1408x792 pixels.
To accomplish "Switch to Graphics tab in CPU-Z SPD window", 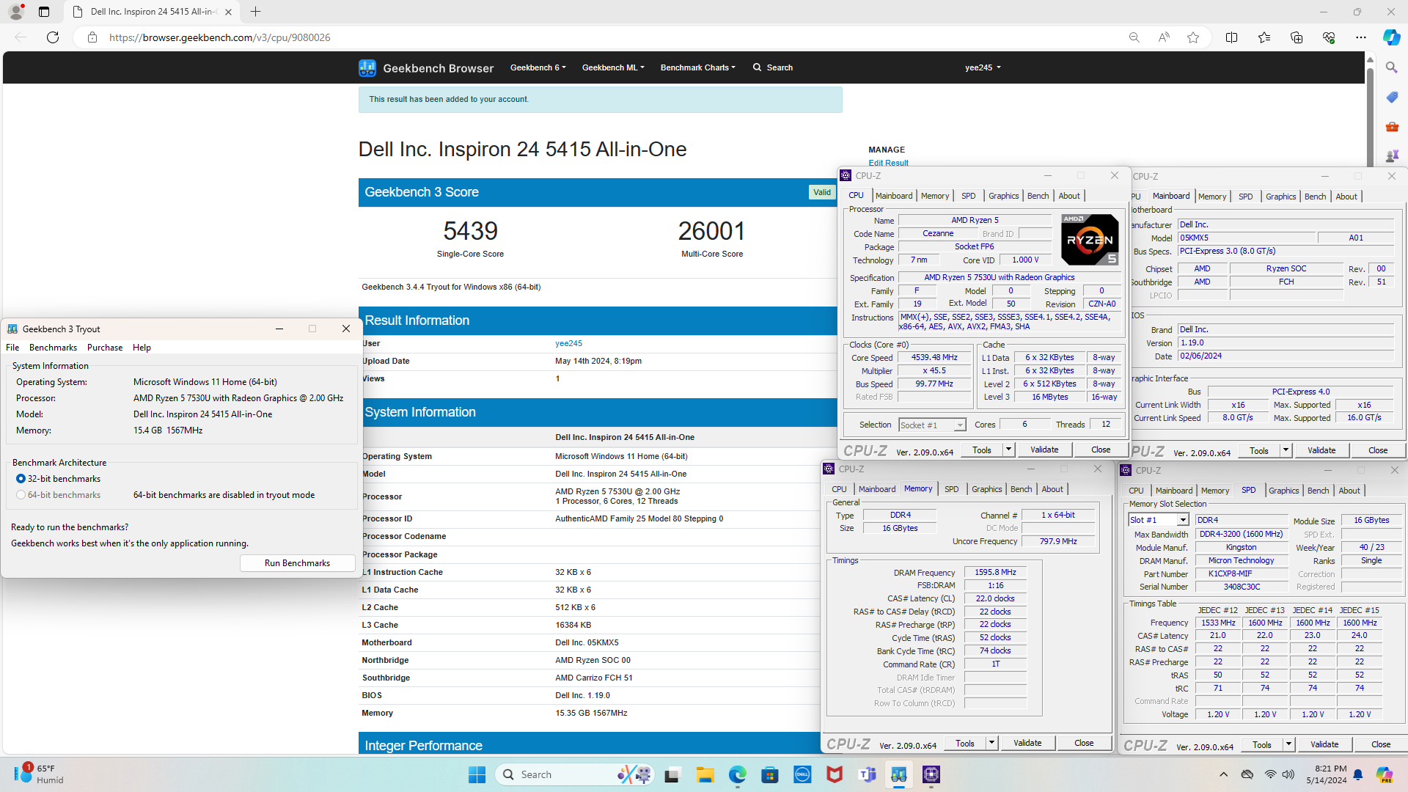I will coord(1283,491).
